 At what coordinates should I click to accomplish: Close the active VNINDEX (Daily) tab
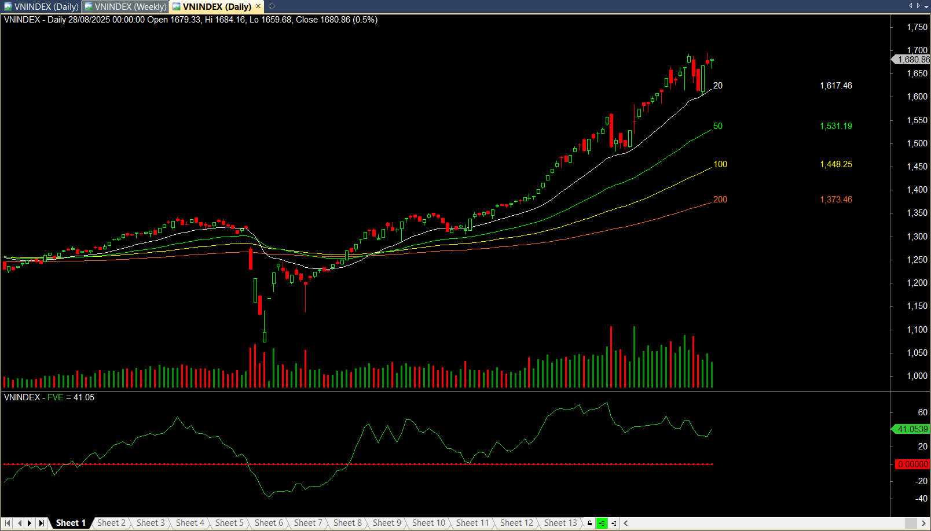click(258, 6)
